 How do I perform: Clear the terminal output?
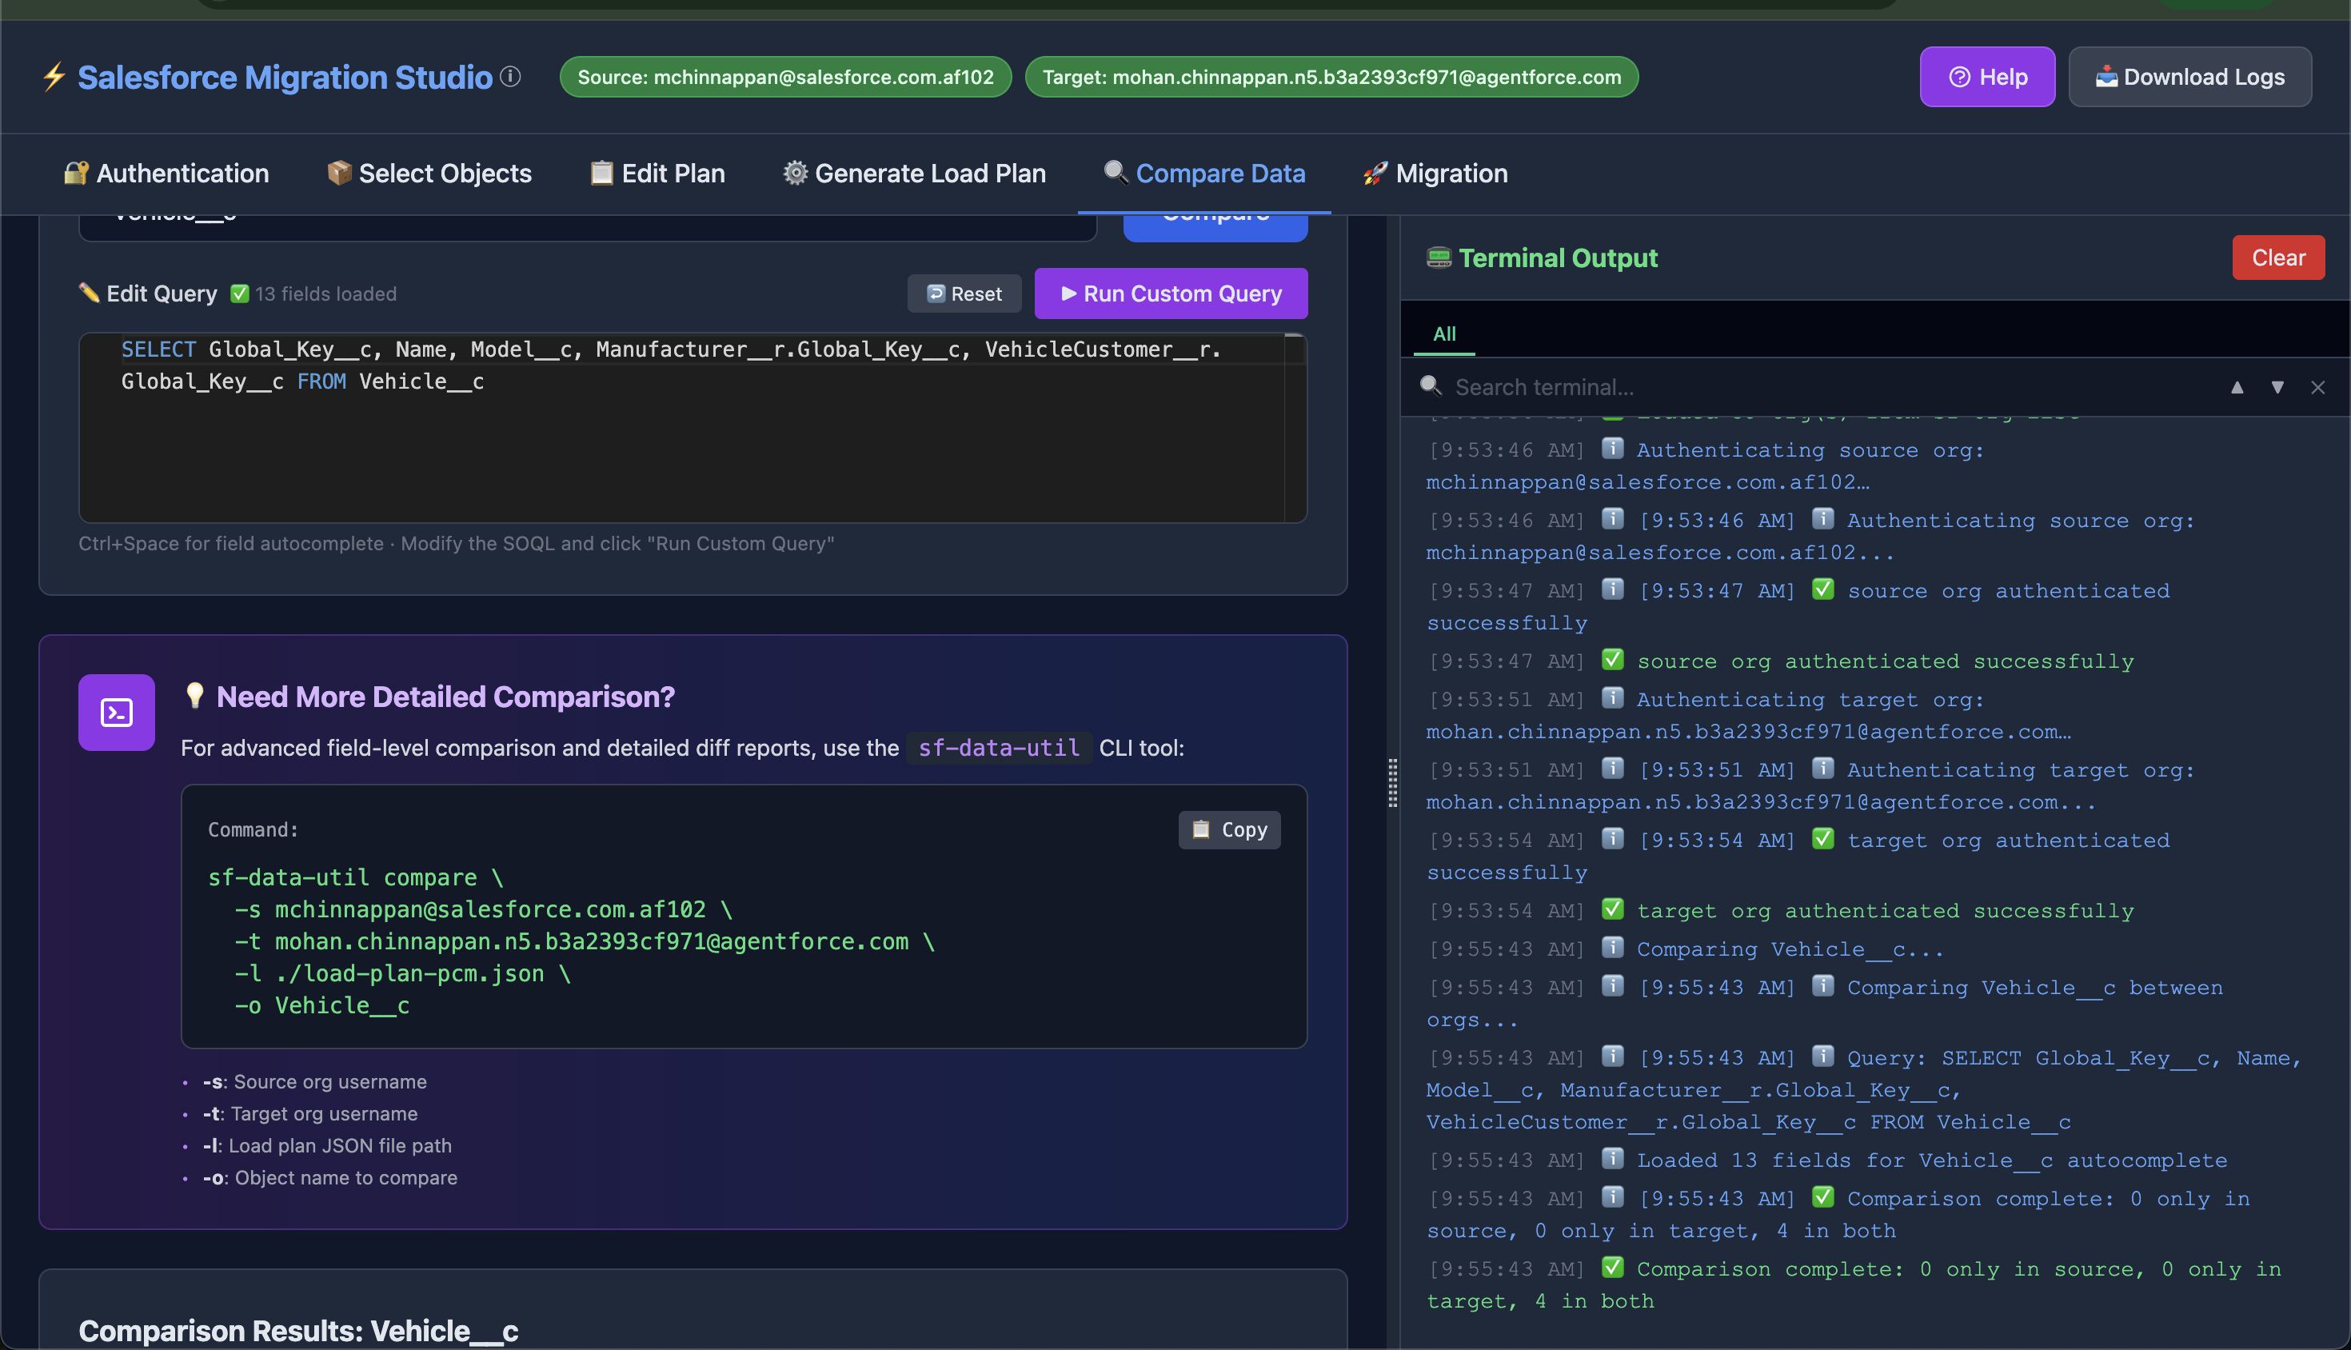click(2277, 258)
